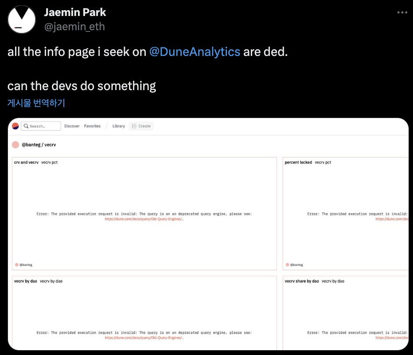Click banteg avatar under crv and vecrv panel
Viewport: 413px width, 355px height.
pos(17,264)
